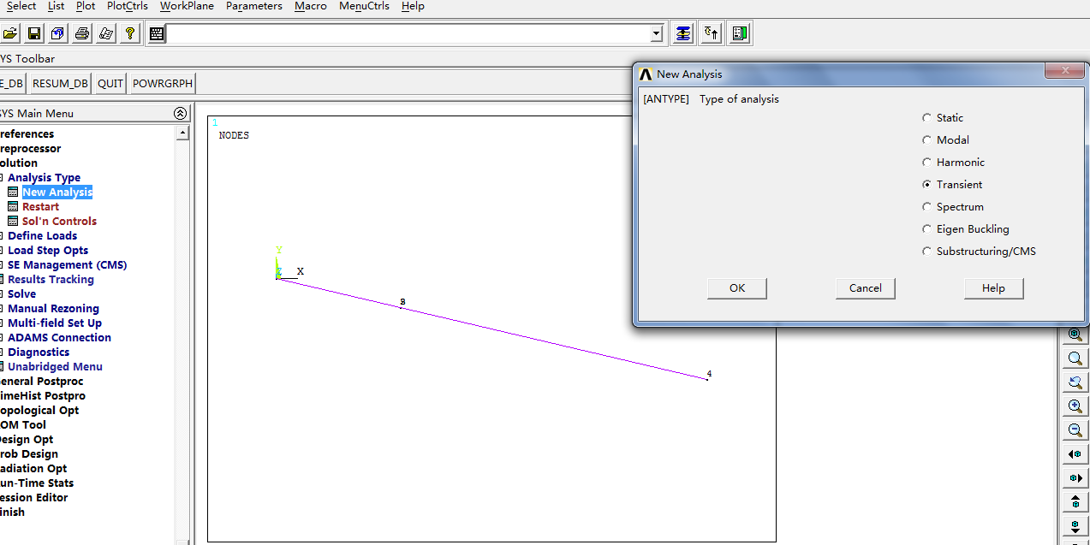Screen dimensions: 1090x545
Task: Click the yellow question mark Help icon
Action: (130, 33)
